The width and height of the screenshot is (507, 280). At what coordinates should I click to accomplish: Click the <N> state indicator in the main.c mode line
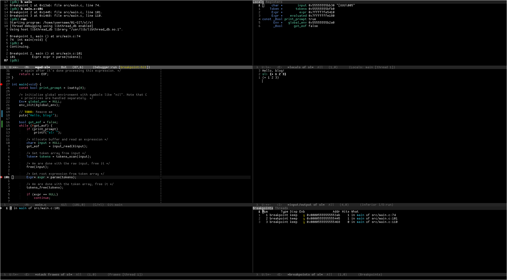(27, 205)
